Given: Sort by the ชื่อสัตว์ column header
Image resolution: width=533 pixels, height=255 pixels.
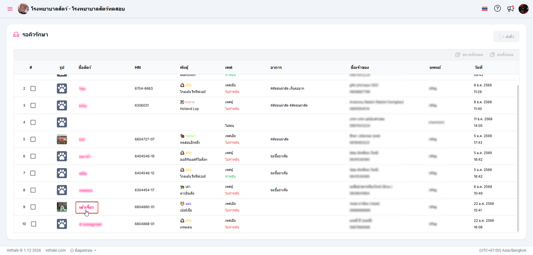Looking at the screenshot, I should coord(85,67).
